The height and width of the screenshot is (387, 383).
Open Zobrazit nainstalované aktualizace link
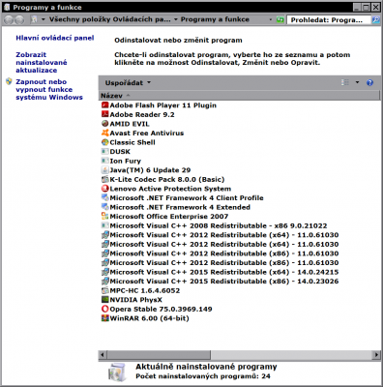click(x=42, y=62)
